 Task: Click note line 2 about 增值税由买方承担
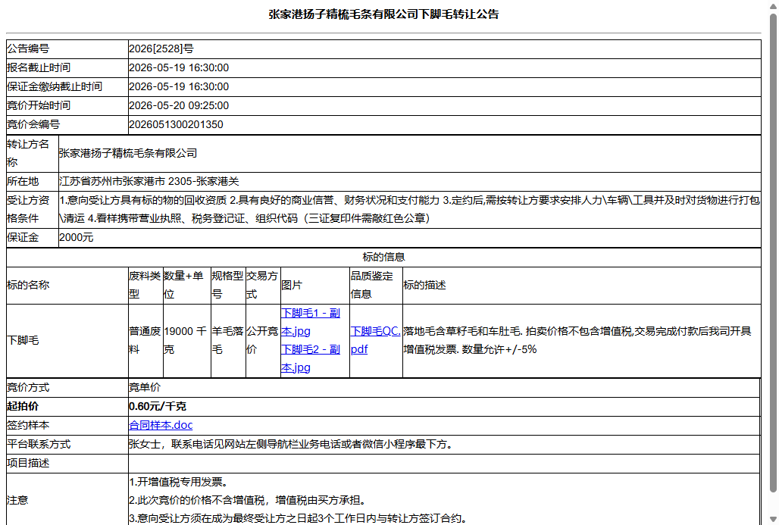pyautogui.click(x=247, y=500)
